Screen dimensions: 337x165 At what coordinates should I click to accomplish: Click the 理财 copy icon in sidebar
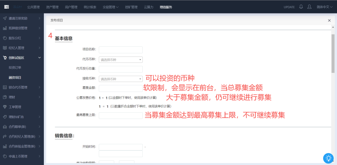5,97
